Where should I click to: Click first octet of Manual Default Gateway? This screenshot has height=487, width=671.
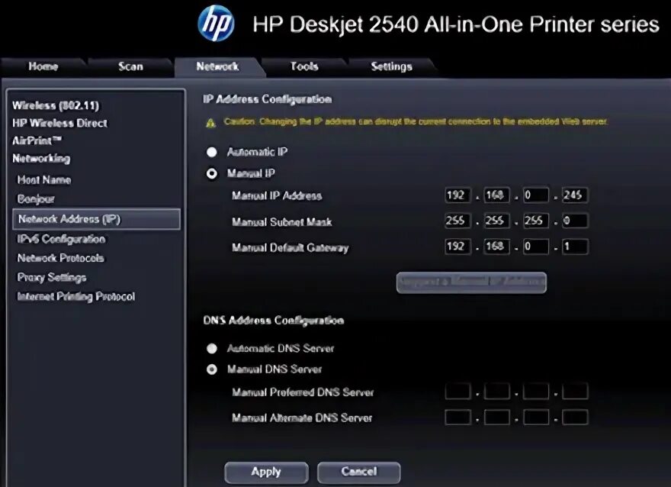pyautogui.click(x=457, y=247)
